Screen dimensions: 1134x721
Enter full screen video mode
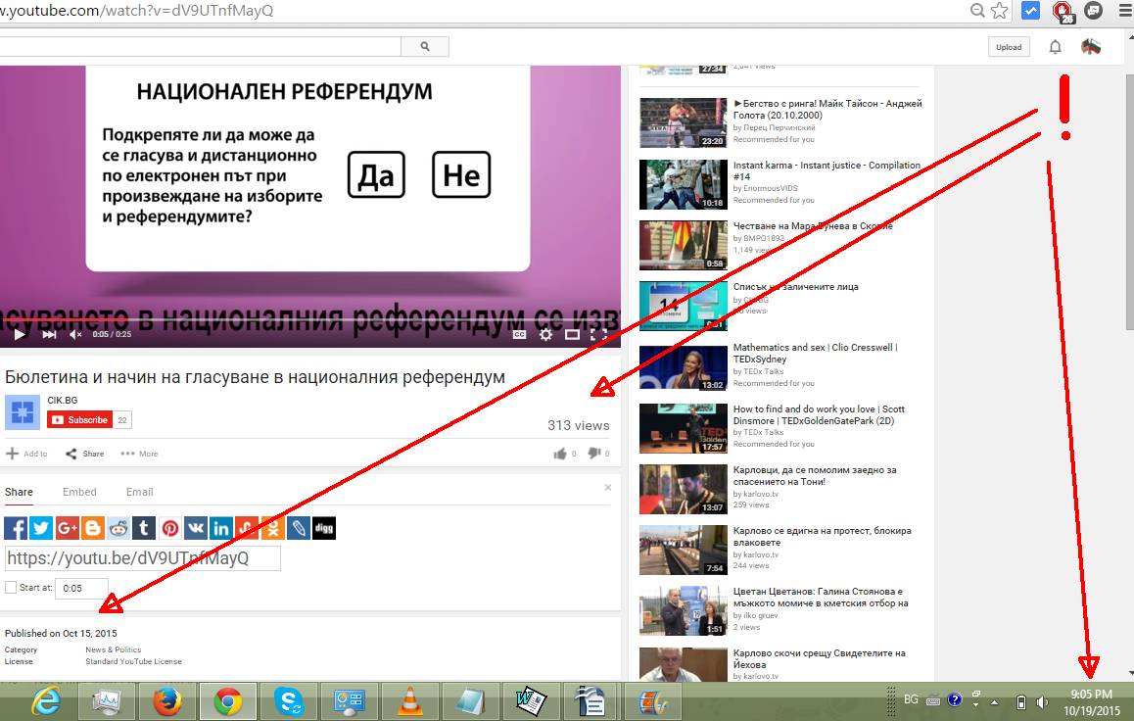[x=597, y=335]
